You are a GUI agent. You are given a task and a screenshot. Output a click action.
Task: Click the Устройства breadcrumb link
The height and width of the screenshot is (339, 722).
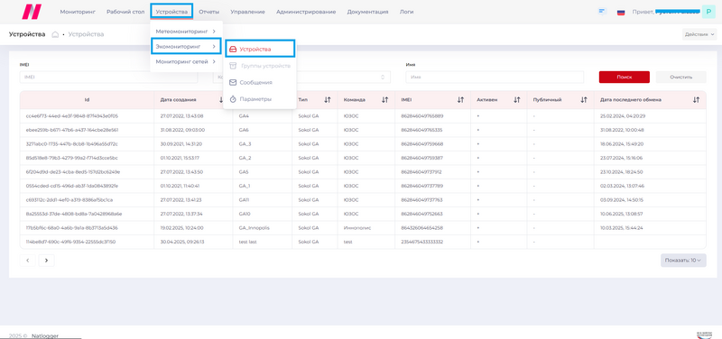click(x=86, y=34)
